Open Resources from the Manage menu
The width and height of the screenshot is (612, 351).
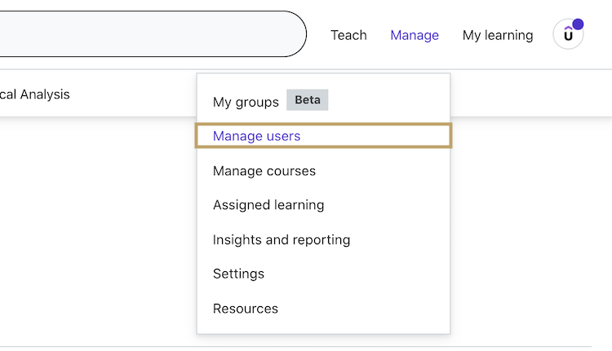coord(246,309)
